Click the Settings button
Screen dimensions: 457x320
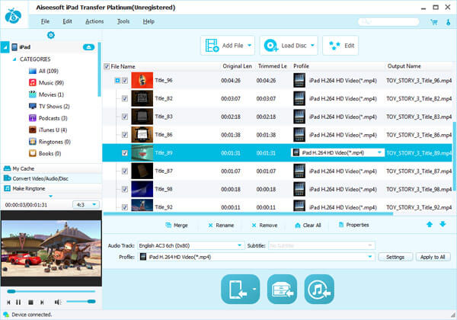click(x=395, y=257)
